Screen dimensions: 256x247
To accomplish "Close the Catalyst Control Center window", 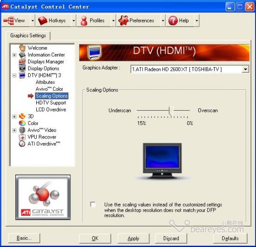I will pos(249,7).
